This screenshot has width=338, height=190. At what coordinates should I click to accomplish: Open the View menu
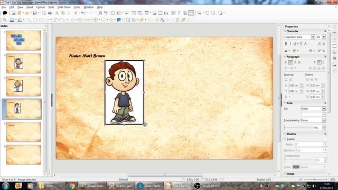click(x=20, y=7)
